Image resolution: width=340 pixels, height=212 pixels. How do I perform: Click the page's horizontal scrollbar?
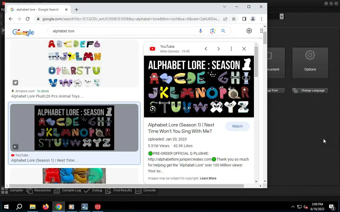126,186
